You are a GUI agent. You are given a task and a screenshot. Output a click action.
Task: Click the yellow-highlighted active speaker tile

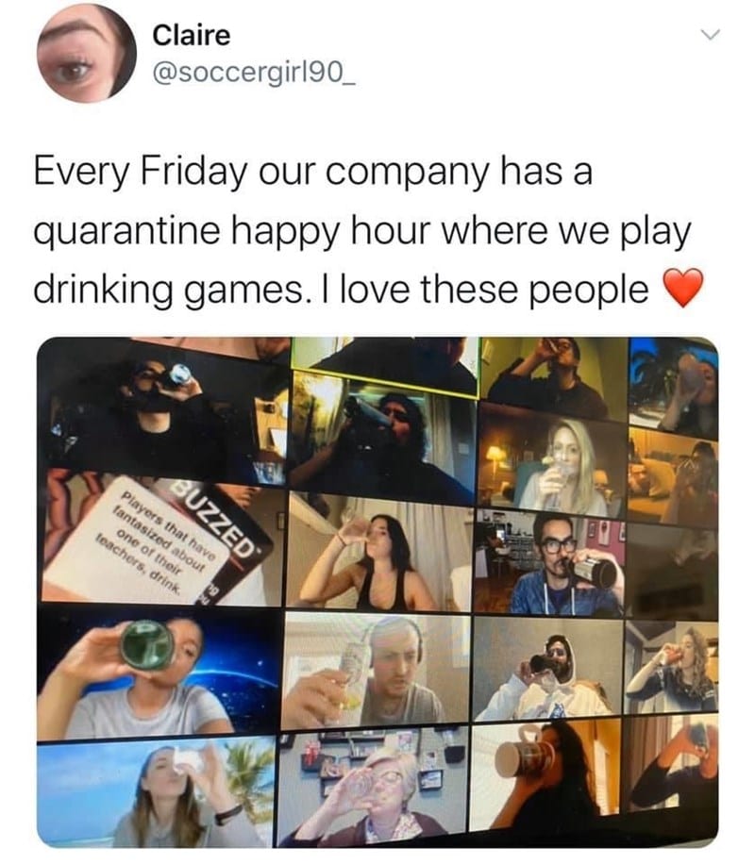click(385, 365)
